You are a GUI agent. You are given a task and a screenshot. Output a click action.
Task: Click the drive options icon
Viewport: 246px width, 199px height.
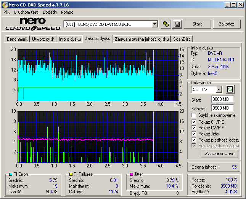pos(166,24)
